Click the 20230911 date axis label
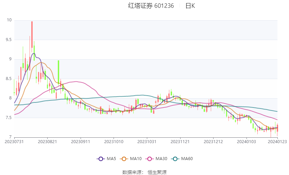This screenshot has width=289, height=175. point(81,142)
